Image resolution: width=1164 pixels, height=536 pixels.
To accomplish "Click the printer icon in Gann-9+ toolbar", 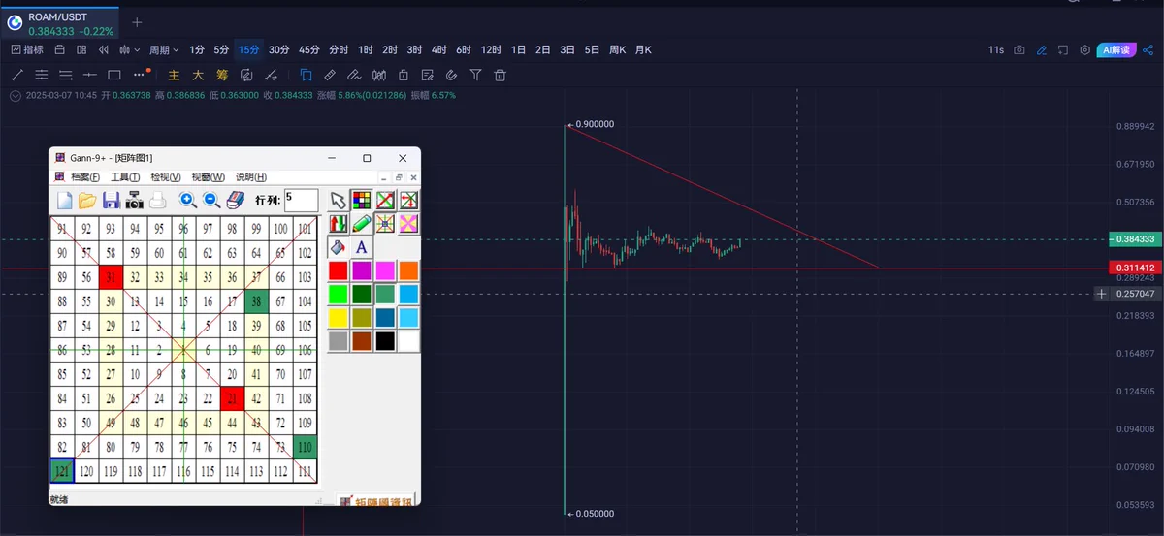I will point(157,201).
